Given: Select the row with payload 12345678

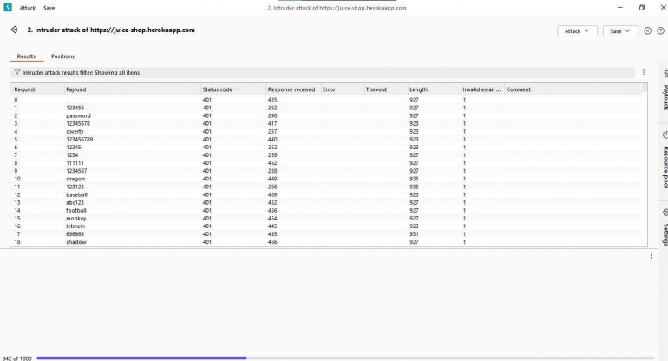Looking at the screenshot, I should (x=326, y=123).
